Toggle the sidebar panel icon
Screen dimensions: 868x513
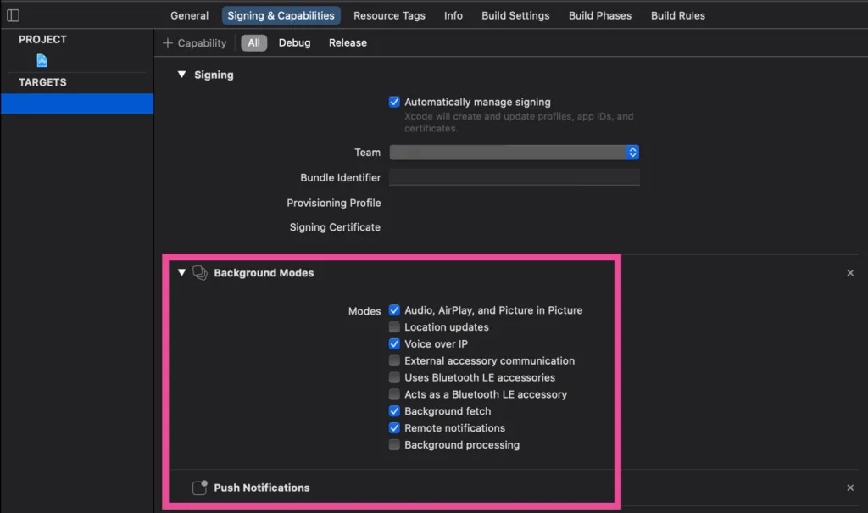coord(13,15)
